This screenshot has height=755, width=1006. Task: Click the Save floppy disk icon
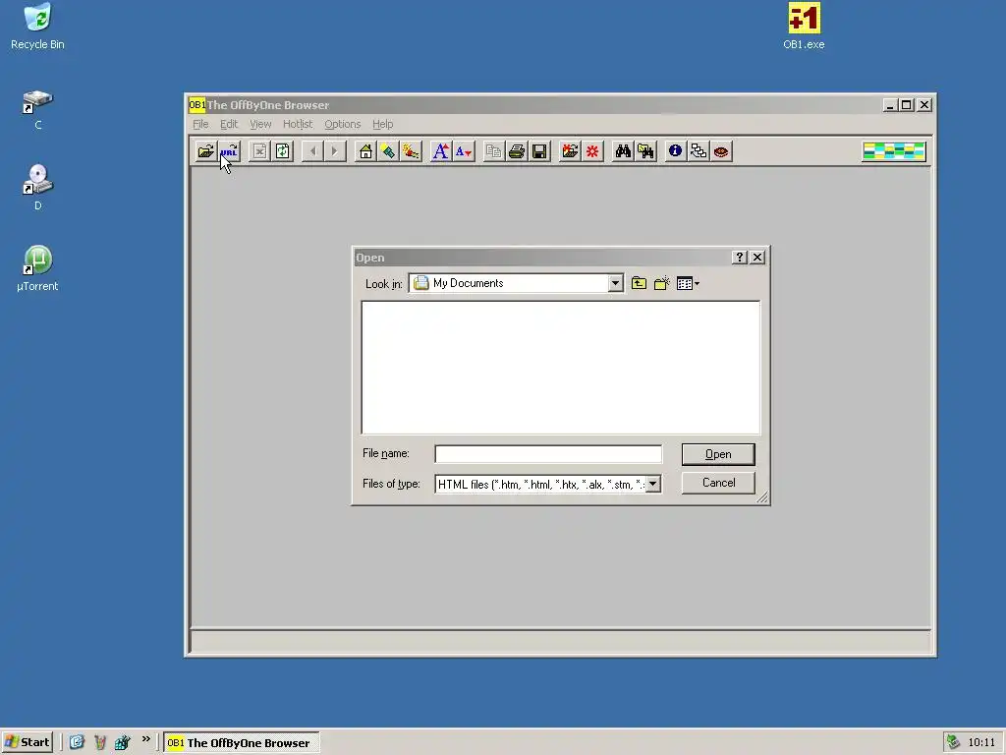point(539,151)
